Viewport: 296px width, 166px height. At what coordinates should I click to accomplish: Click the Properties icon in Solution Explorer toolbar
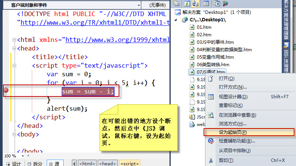(176, 3)
